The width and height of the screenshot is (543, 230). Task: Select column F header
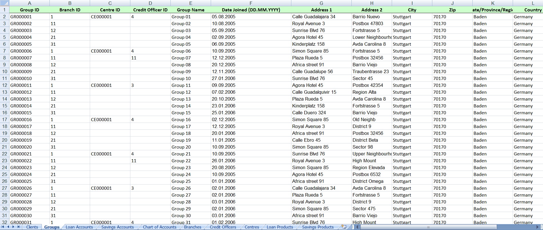tap(251, 3)
